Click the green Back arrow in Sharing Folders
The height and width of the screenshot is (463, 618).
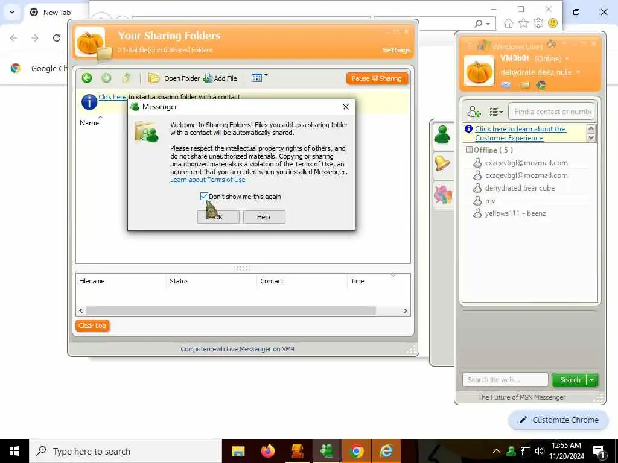pyautogui.click(x=87, y=78)
